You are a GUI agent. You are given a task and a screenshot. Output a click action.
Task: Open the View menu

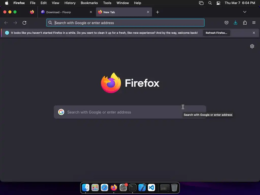(55, 3)
